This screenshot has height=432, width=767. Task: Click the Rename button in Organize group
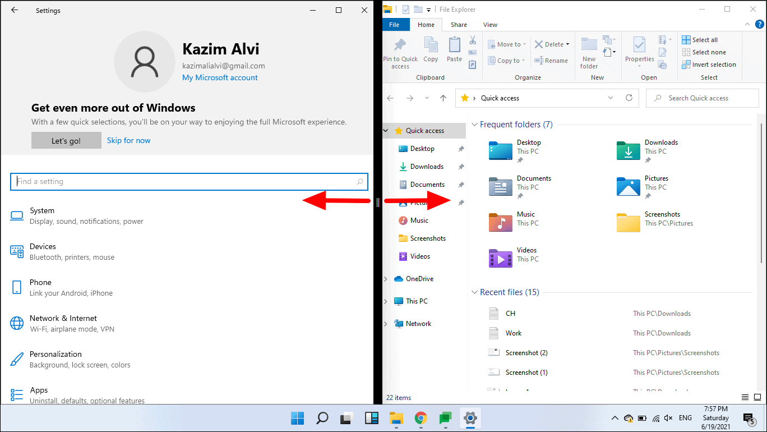point(551,61)
